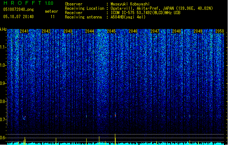
Task: Click the Observer field label
Action: pos(74,4)
